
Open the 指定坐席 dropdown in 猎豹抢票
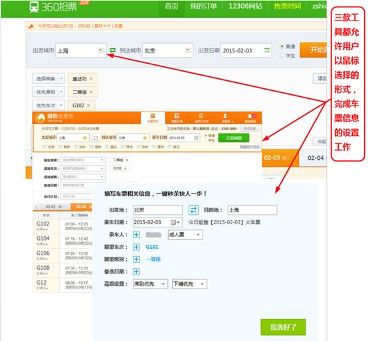(x=83, y=160)
